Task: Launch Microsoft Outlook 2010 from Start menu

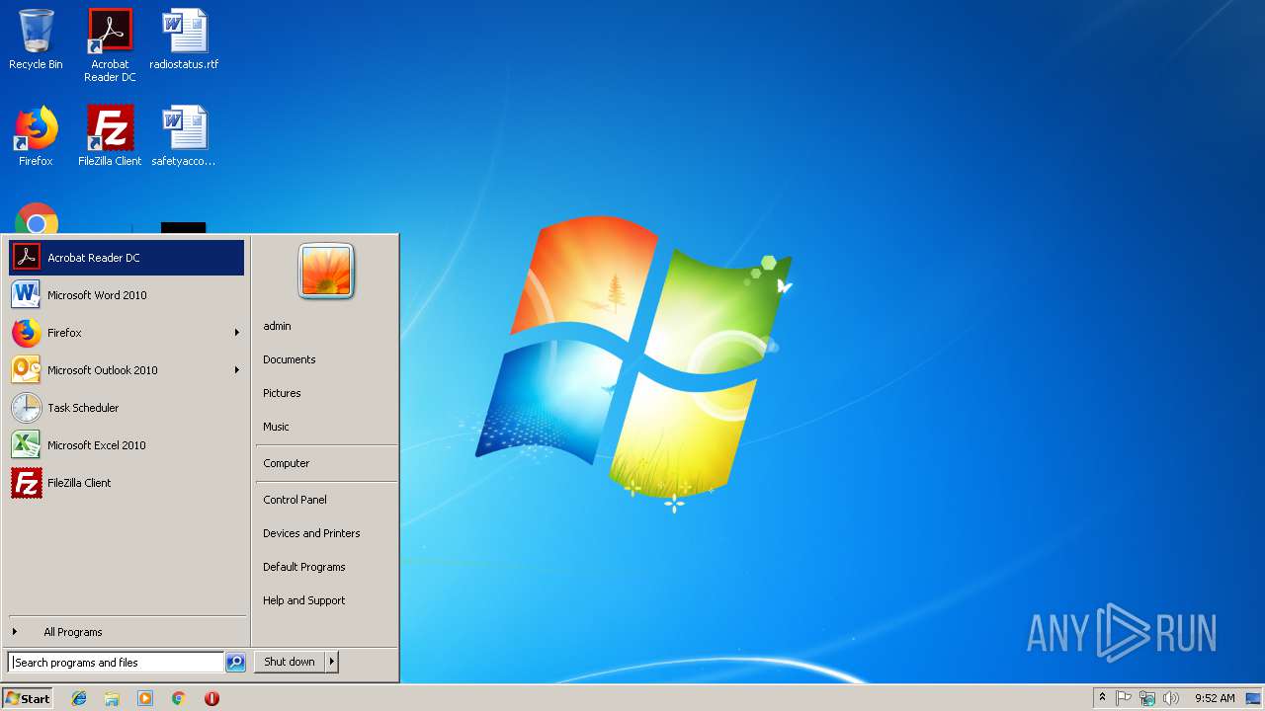Action: [126, 370]
